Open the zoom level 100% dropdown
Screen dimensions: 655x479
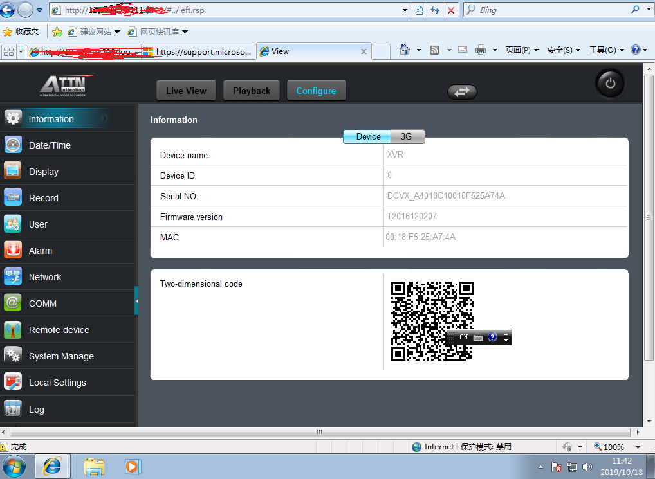(638, 447)
